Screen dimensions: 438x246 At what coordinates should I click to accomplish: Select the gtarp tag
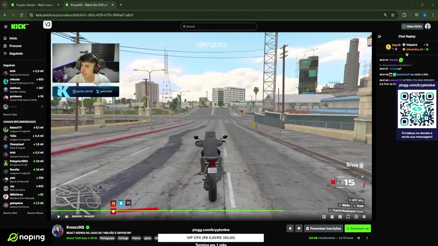click(x=147, y=238)
